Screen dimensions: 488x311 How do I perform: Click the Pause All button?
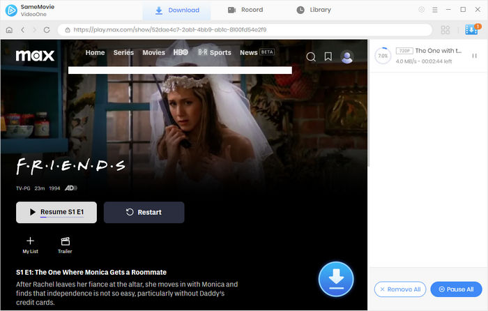tap(456, 289)
